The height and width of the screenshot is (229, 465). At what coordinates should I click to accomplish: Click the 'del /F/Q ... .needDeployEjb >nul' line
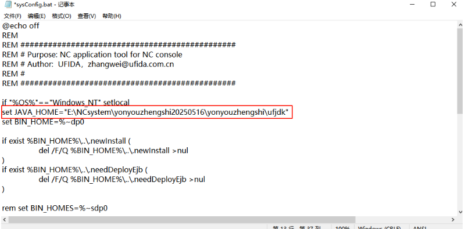tap(122, 179)
